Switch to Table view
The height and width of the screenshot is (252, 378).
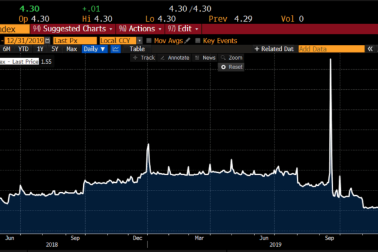pos(136,50)
